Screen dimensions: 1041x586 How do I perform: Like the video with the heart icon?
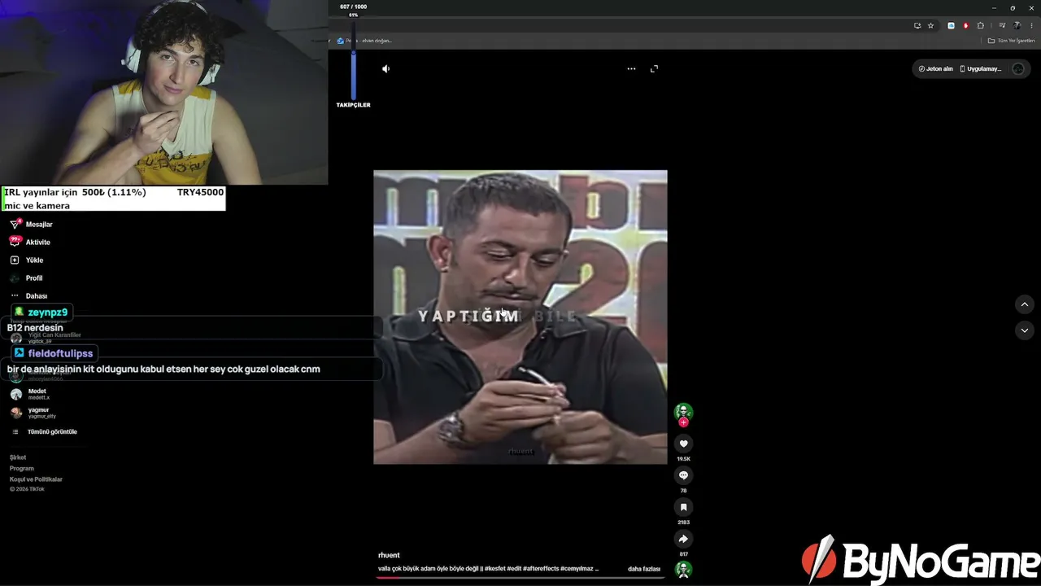coord(683,444)
